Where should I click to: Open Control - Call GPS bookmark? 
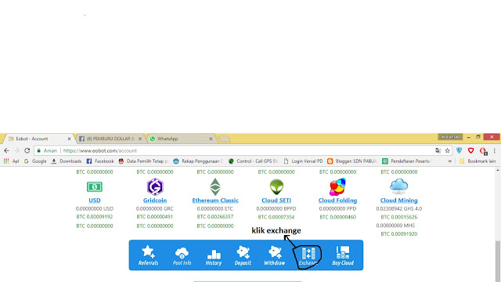[x=254, y=161]
